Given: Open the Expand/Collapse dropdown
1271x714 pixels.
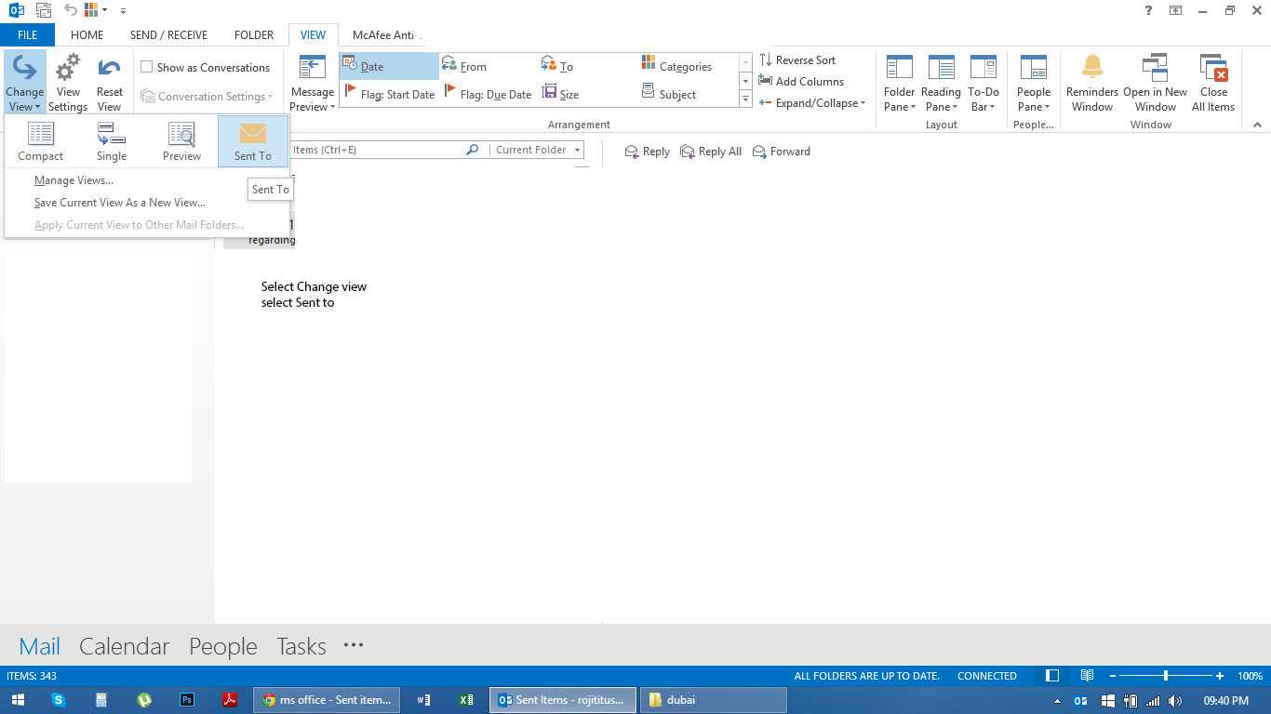Looking at the screenshot, I should click(x=812, y=103).
